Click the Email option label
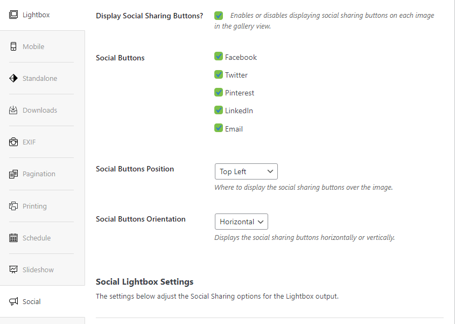The image size is (455, 324). click(x=234, y=129)
